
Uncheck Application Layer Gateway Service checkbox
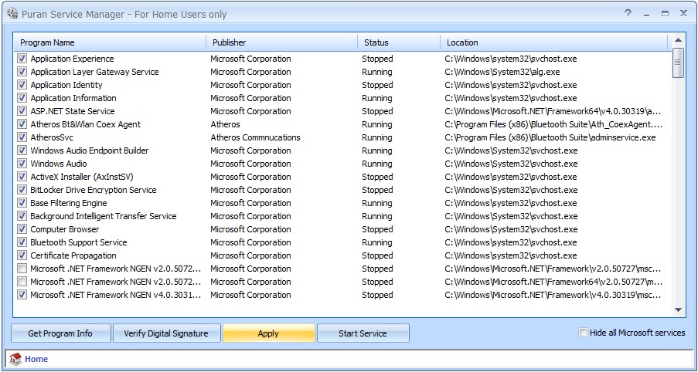tap(22, 72)
